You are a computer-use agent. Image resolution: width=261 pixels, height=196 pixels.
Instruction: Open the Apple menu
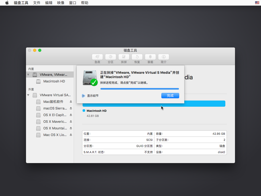[x=7, y=3]
